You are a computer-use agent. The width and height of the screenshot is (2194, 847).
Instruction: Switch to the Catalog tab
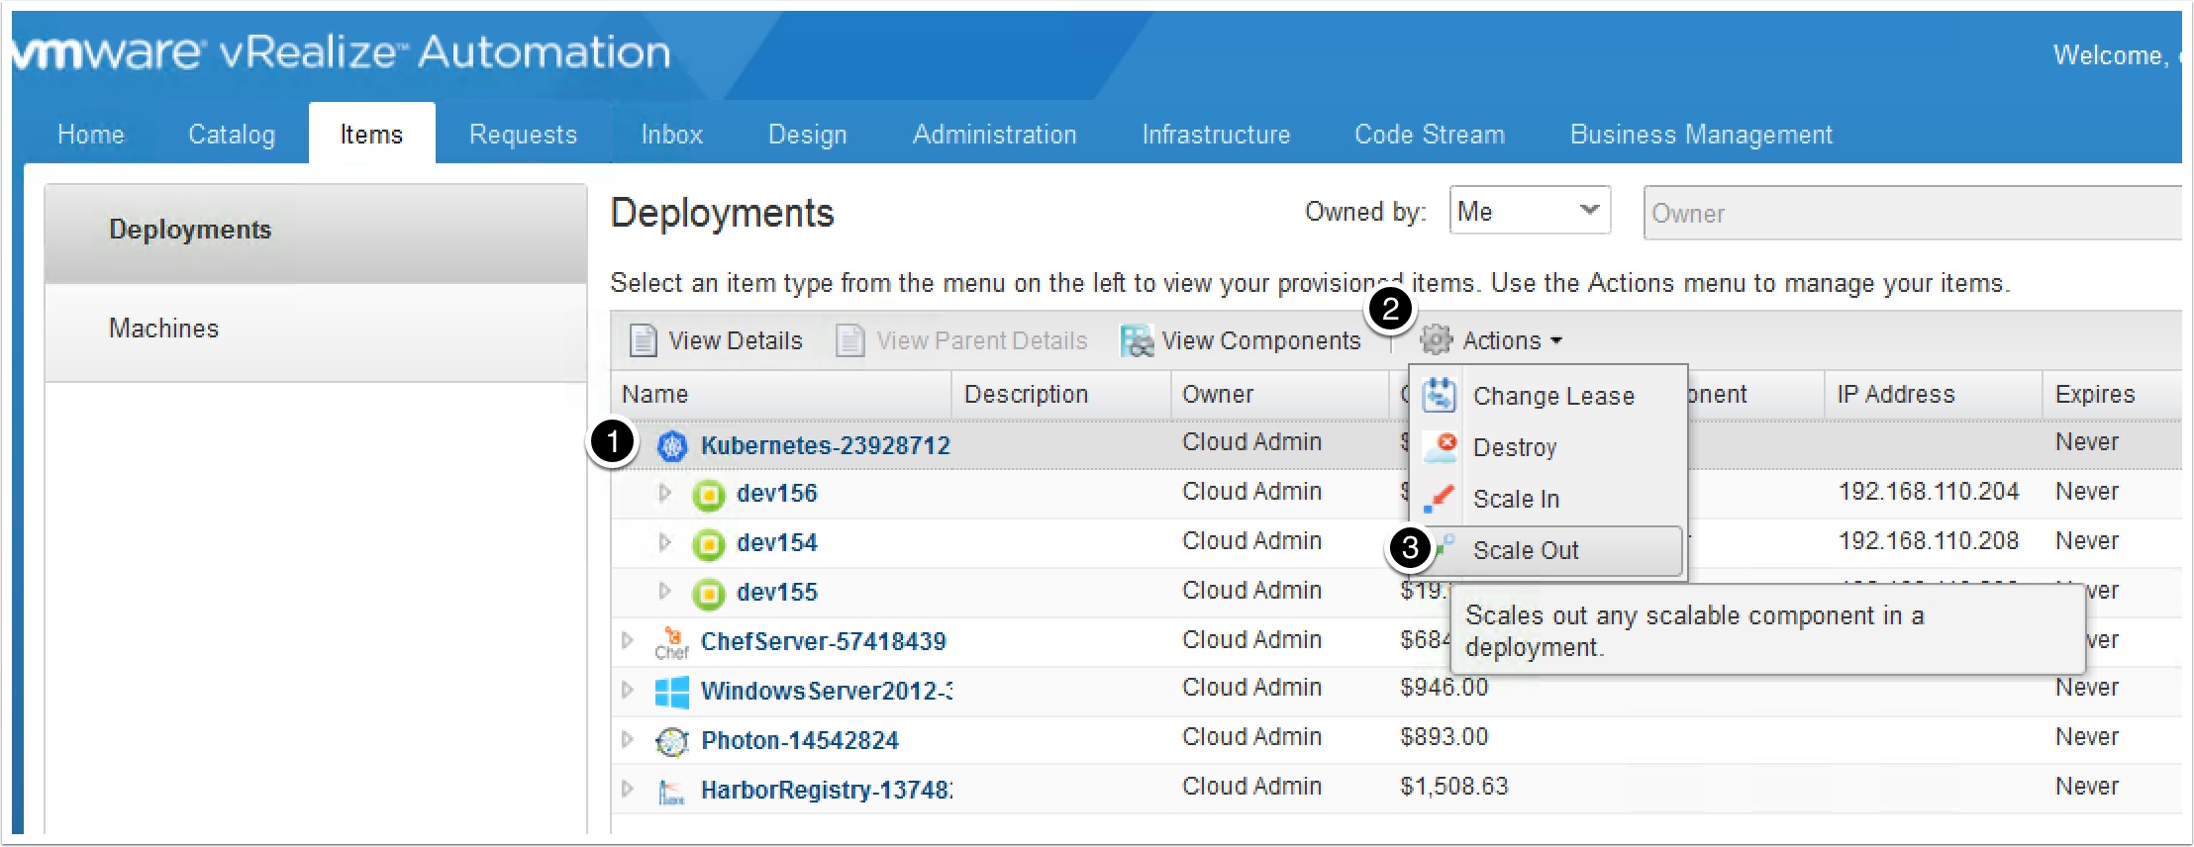[x=232, y=135]
